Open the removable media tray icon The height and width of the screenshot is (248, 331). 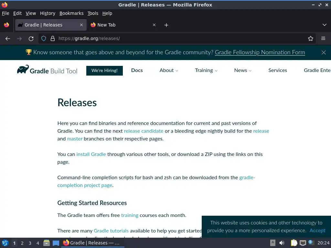point(273,243)
